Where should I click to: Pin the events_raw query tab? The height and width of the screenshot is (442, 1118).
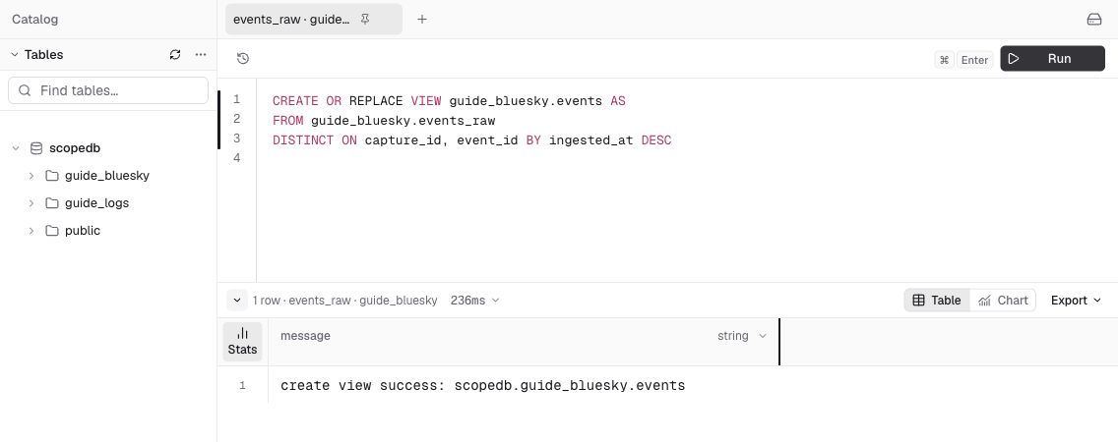[365, 20]
